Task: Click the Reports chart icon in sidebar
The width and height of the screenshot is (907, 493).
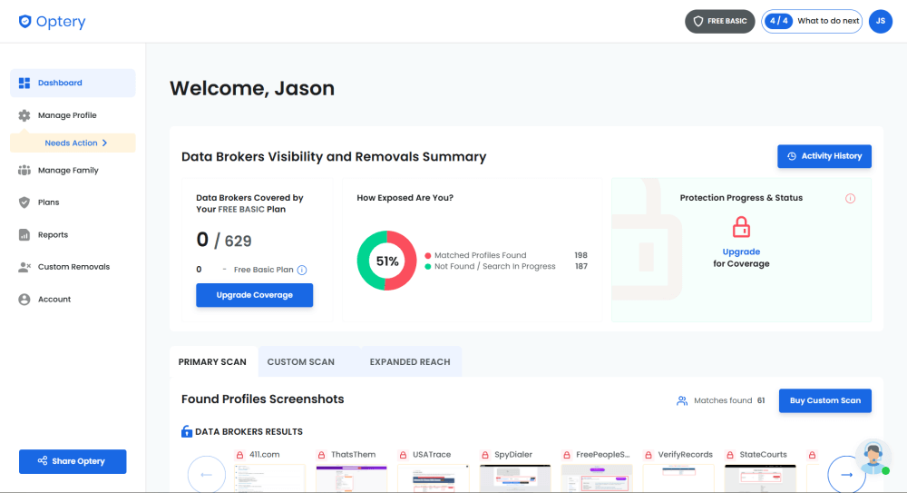Action: [24, 235]
